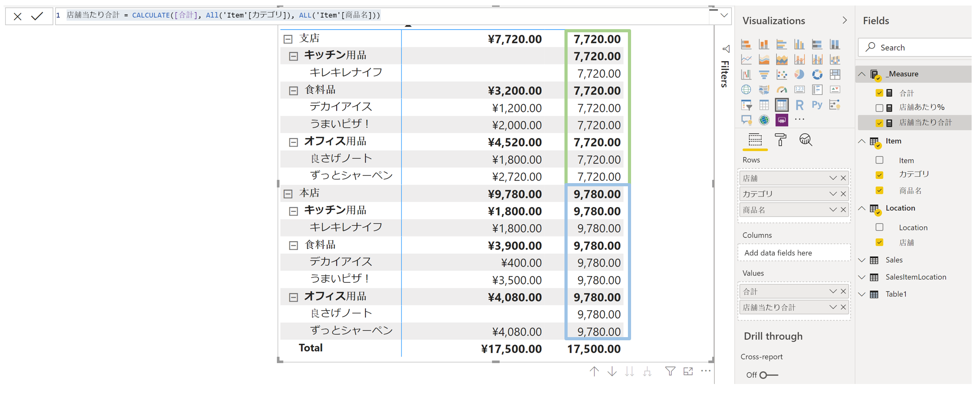Select the slicer visual

pyautogui.click(x=746, y=105)
